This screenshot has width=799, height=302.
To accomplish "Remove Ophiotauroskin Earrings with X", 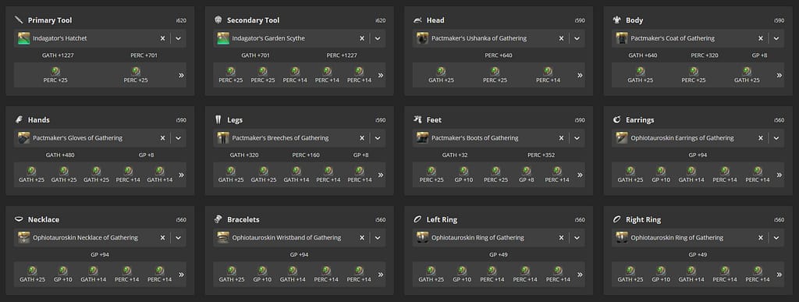I will [x=760, y=138].
